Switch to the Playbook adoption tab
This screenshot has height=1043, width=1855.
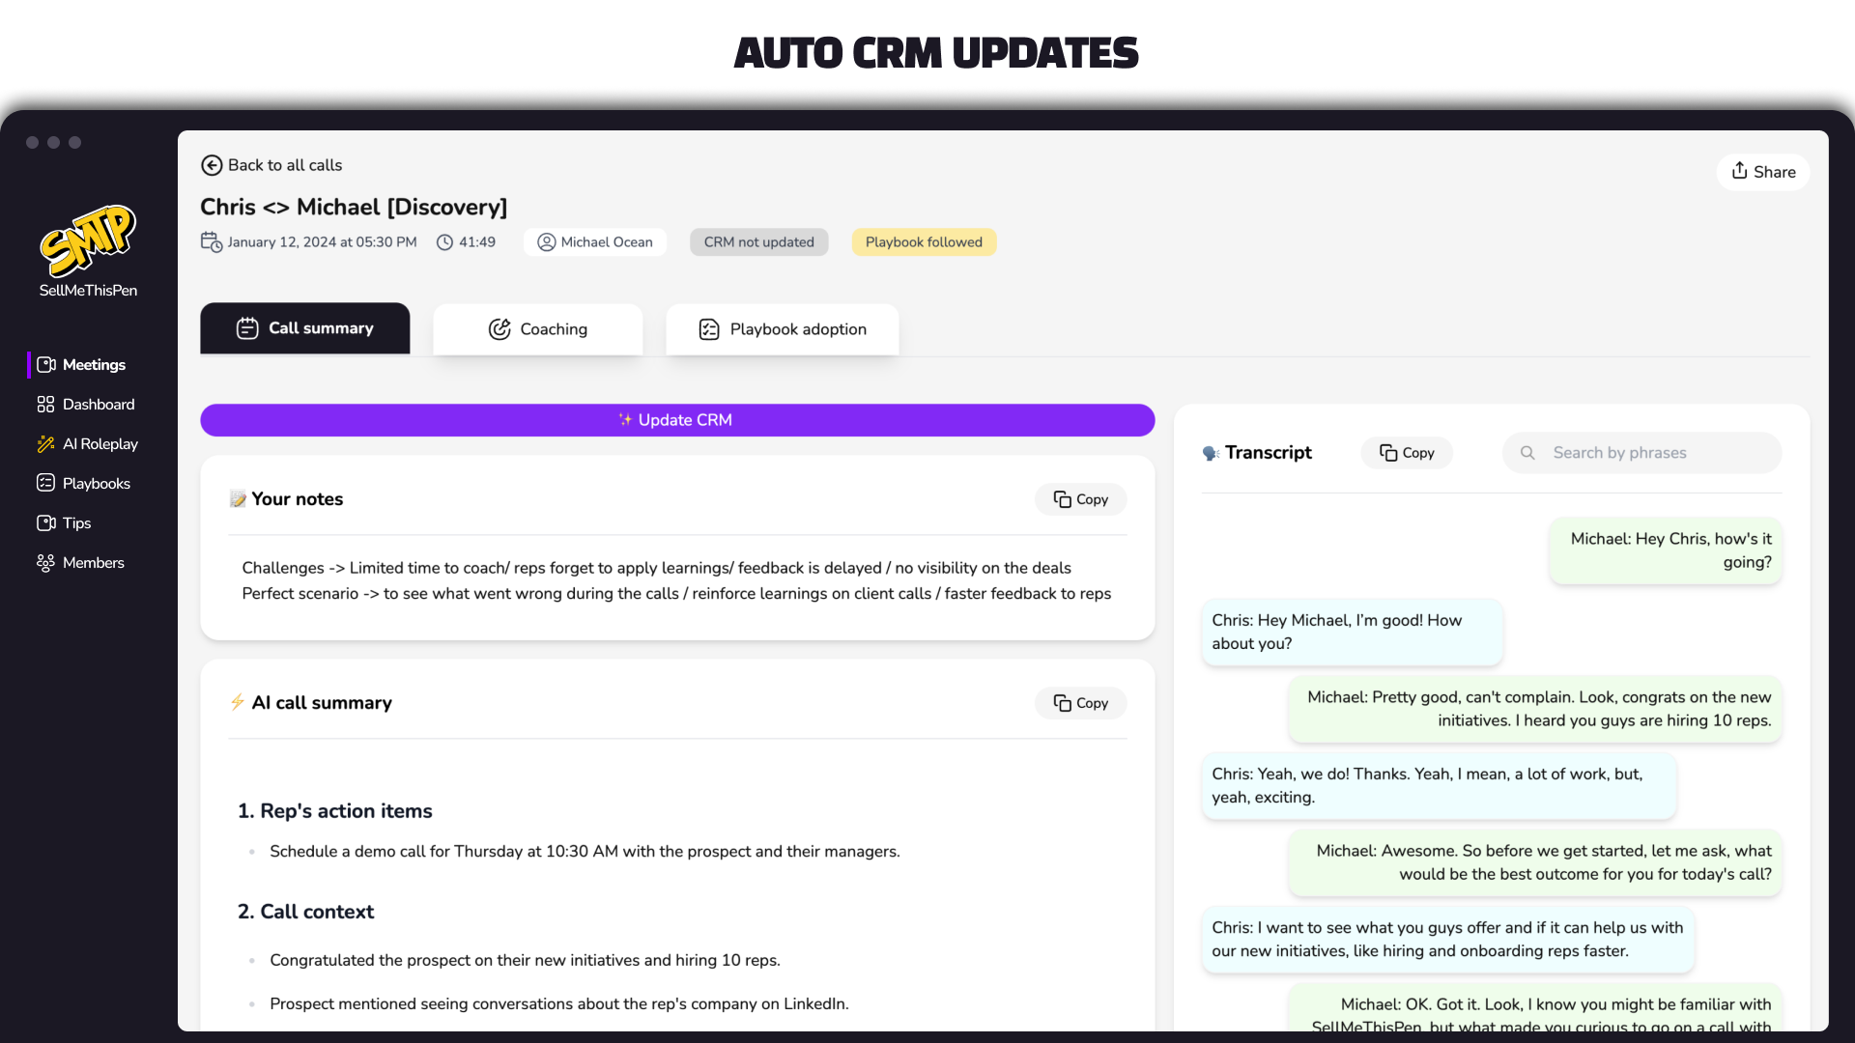tap(783, 329)
